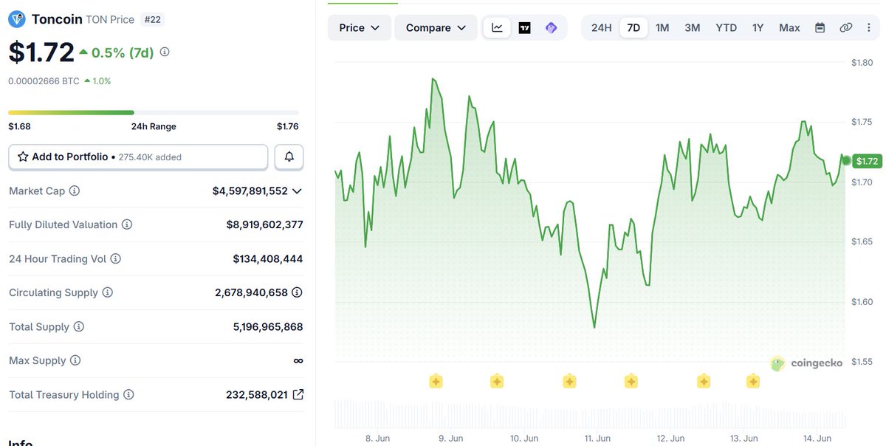The image size is (886, 446).
Task: Click the volume mini-chart below the graph
Action: pyautogui.click(x=591, y=414)
